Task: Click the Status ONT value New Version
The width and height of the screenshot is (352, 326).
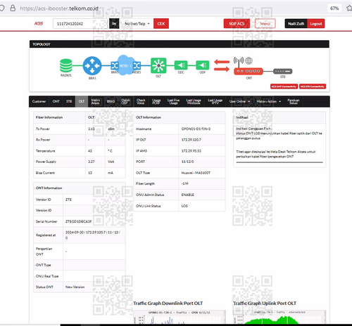Action: [75, 287]
